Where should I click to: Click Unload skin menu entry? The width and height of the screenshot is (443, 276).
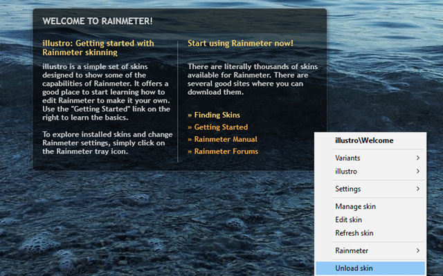click(x=370, y=268)
